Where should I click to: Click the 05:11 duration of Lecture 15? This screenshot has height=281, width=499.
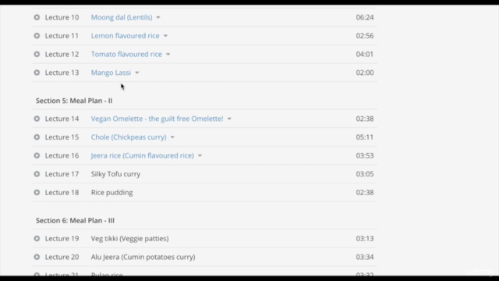click(365, 137)
